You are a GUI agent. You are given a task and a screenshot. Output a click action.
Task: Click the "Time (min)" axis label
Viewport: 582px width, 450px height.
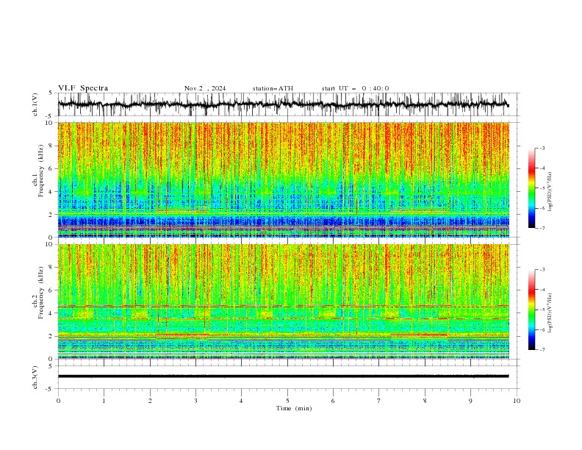(294, 408)
